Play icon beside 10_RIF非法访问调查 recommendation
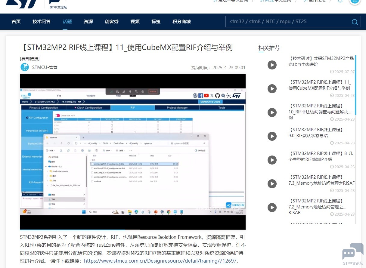The width and height of the screenshot is (366, 268). tap(272, 112)
